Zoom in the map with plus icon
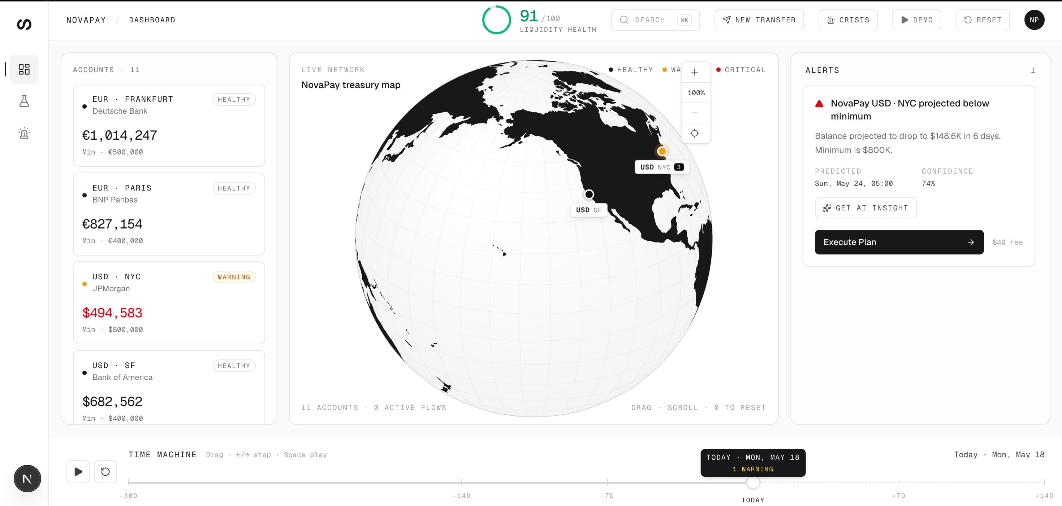Screen dimensions: 1062x506 point(695,73)
